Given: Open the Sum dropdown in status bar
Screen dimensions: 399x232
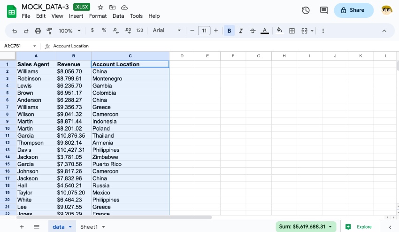Looking at the screenshot, I should pyautogui.click(x=306, y=227).
